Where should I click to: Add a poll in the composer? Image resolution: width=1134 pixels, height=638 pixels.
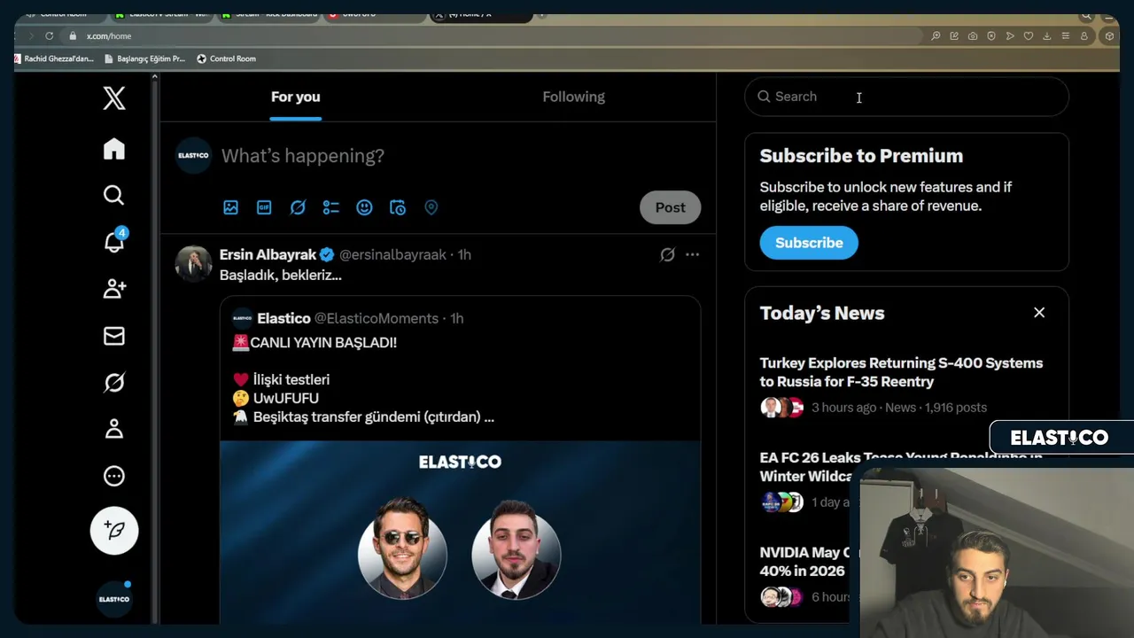330,207
